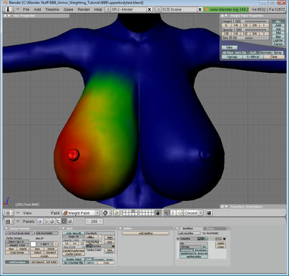Click Clear in Weight Paint Properties
The height and width of the screenshot is (276, 289).
[274, 56]
